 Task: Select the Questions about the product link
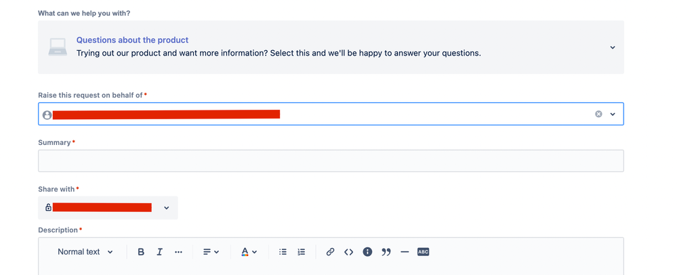(x=133, y=40)
